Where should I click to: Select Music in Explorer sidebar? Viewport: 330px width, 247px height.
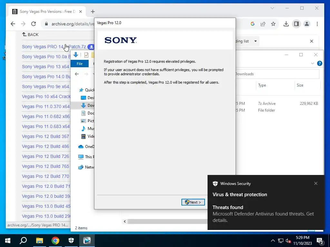[88, 129]
